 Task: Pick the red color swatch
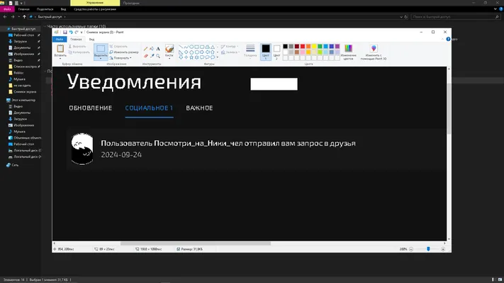point(303,47)
